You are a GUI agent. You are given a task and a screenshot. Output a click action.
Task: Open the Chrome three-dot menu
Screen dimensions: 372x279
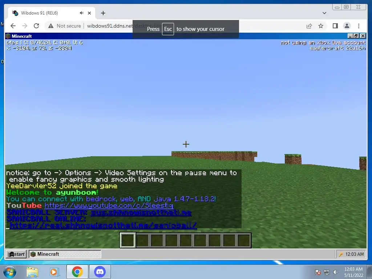pos(359,26)
